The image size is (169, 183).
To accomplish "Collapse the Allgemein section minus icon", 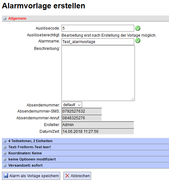I will (x=5, y=19).
